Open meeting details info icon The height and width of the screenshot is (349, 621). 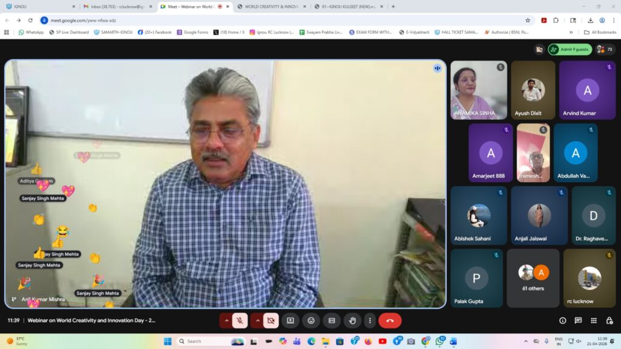[x=563, y=321]
